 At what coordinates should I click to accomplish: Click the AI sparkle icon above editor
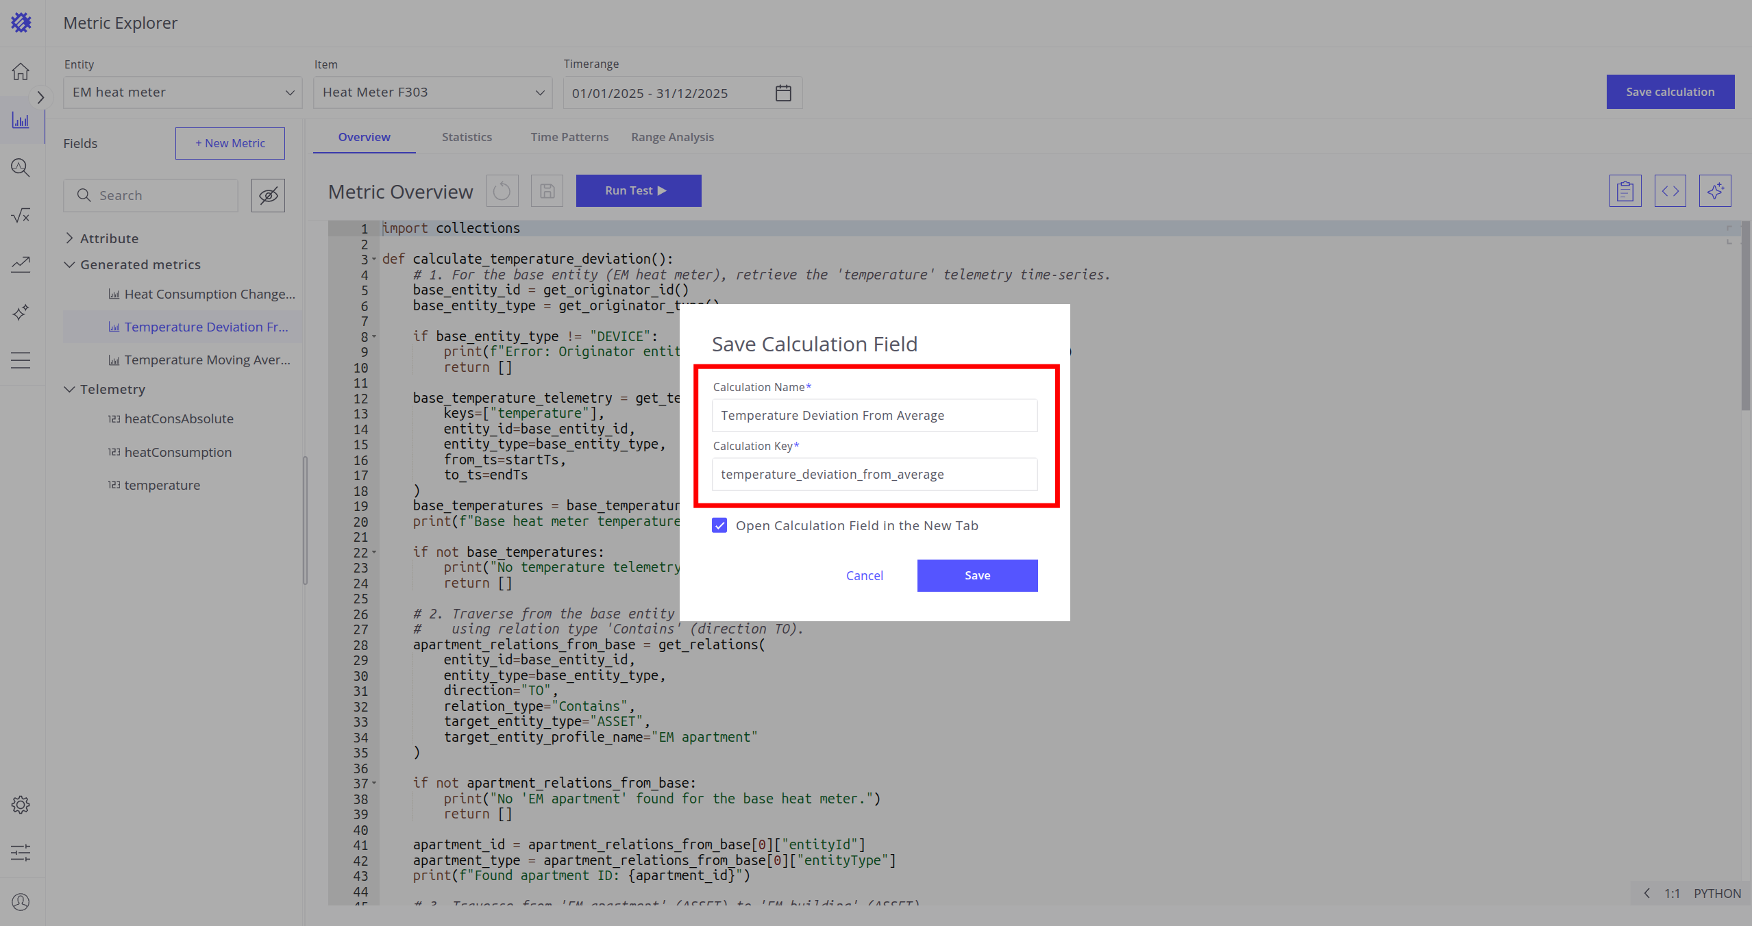click(1715, 191)
